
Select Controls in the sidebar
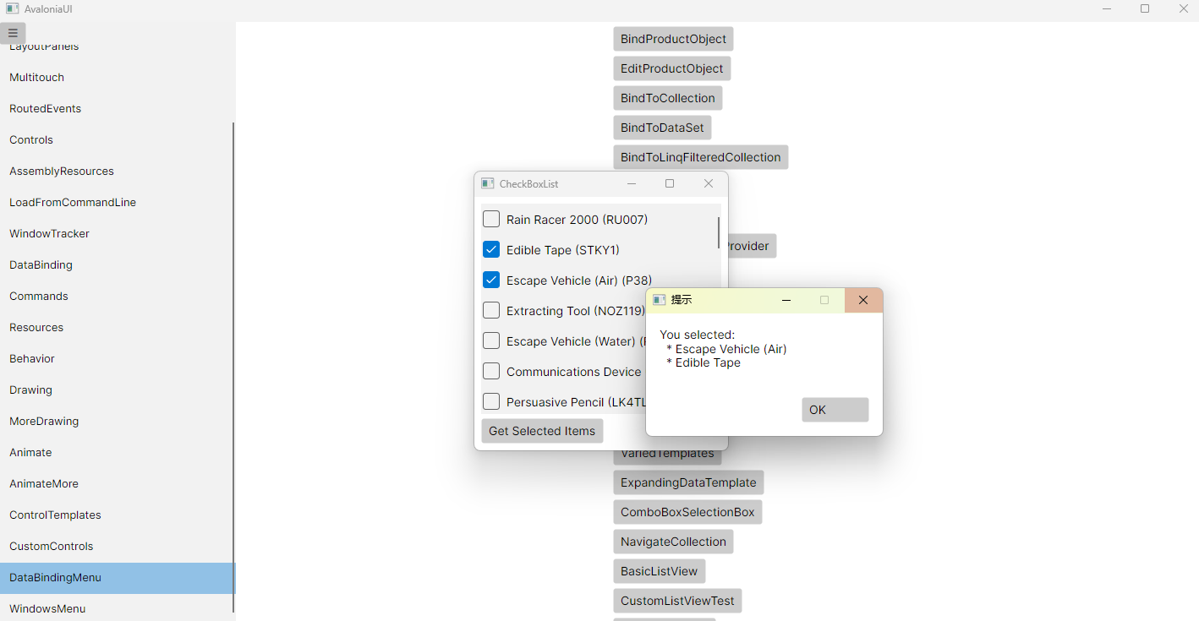click(x=116, y=139)
